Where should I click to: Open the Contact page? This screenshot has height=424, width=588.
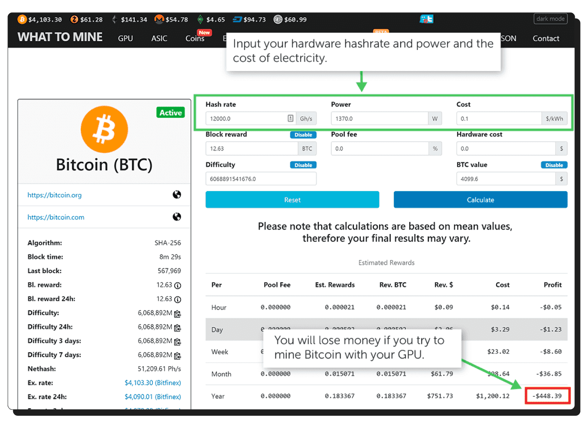click(546, 38)
